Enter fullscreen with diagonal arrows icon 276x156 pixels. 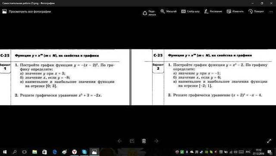point(269,141)
